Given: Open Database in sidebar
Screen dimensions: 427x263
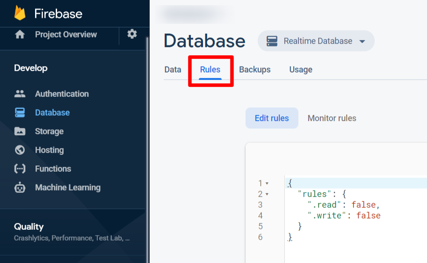Looking at the screenshot, I should (52, 113).
